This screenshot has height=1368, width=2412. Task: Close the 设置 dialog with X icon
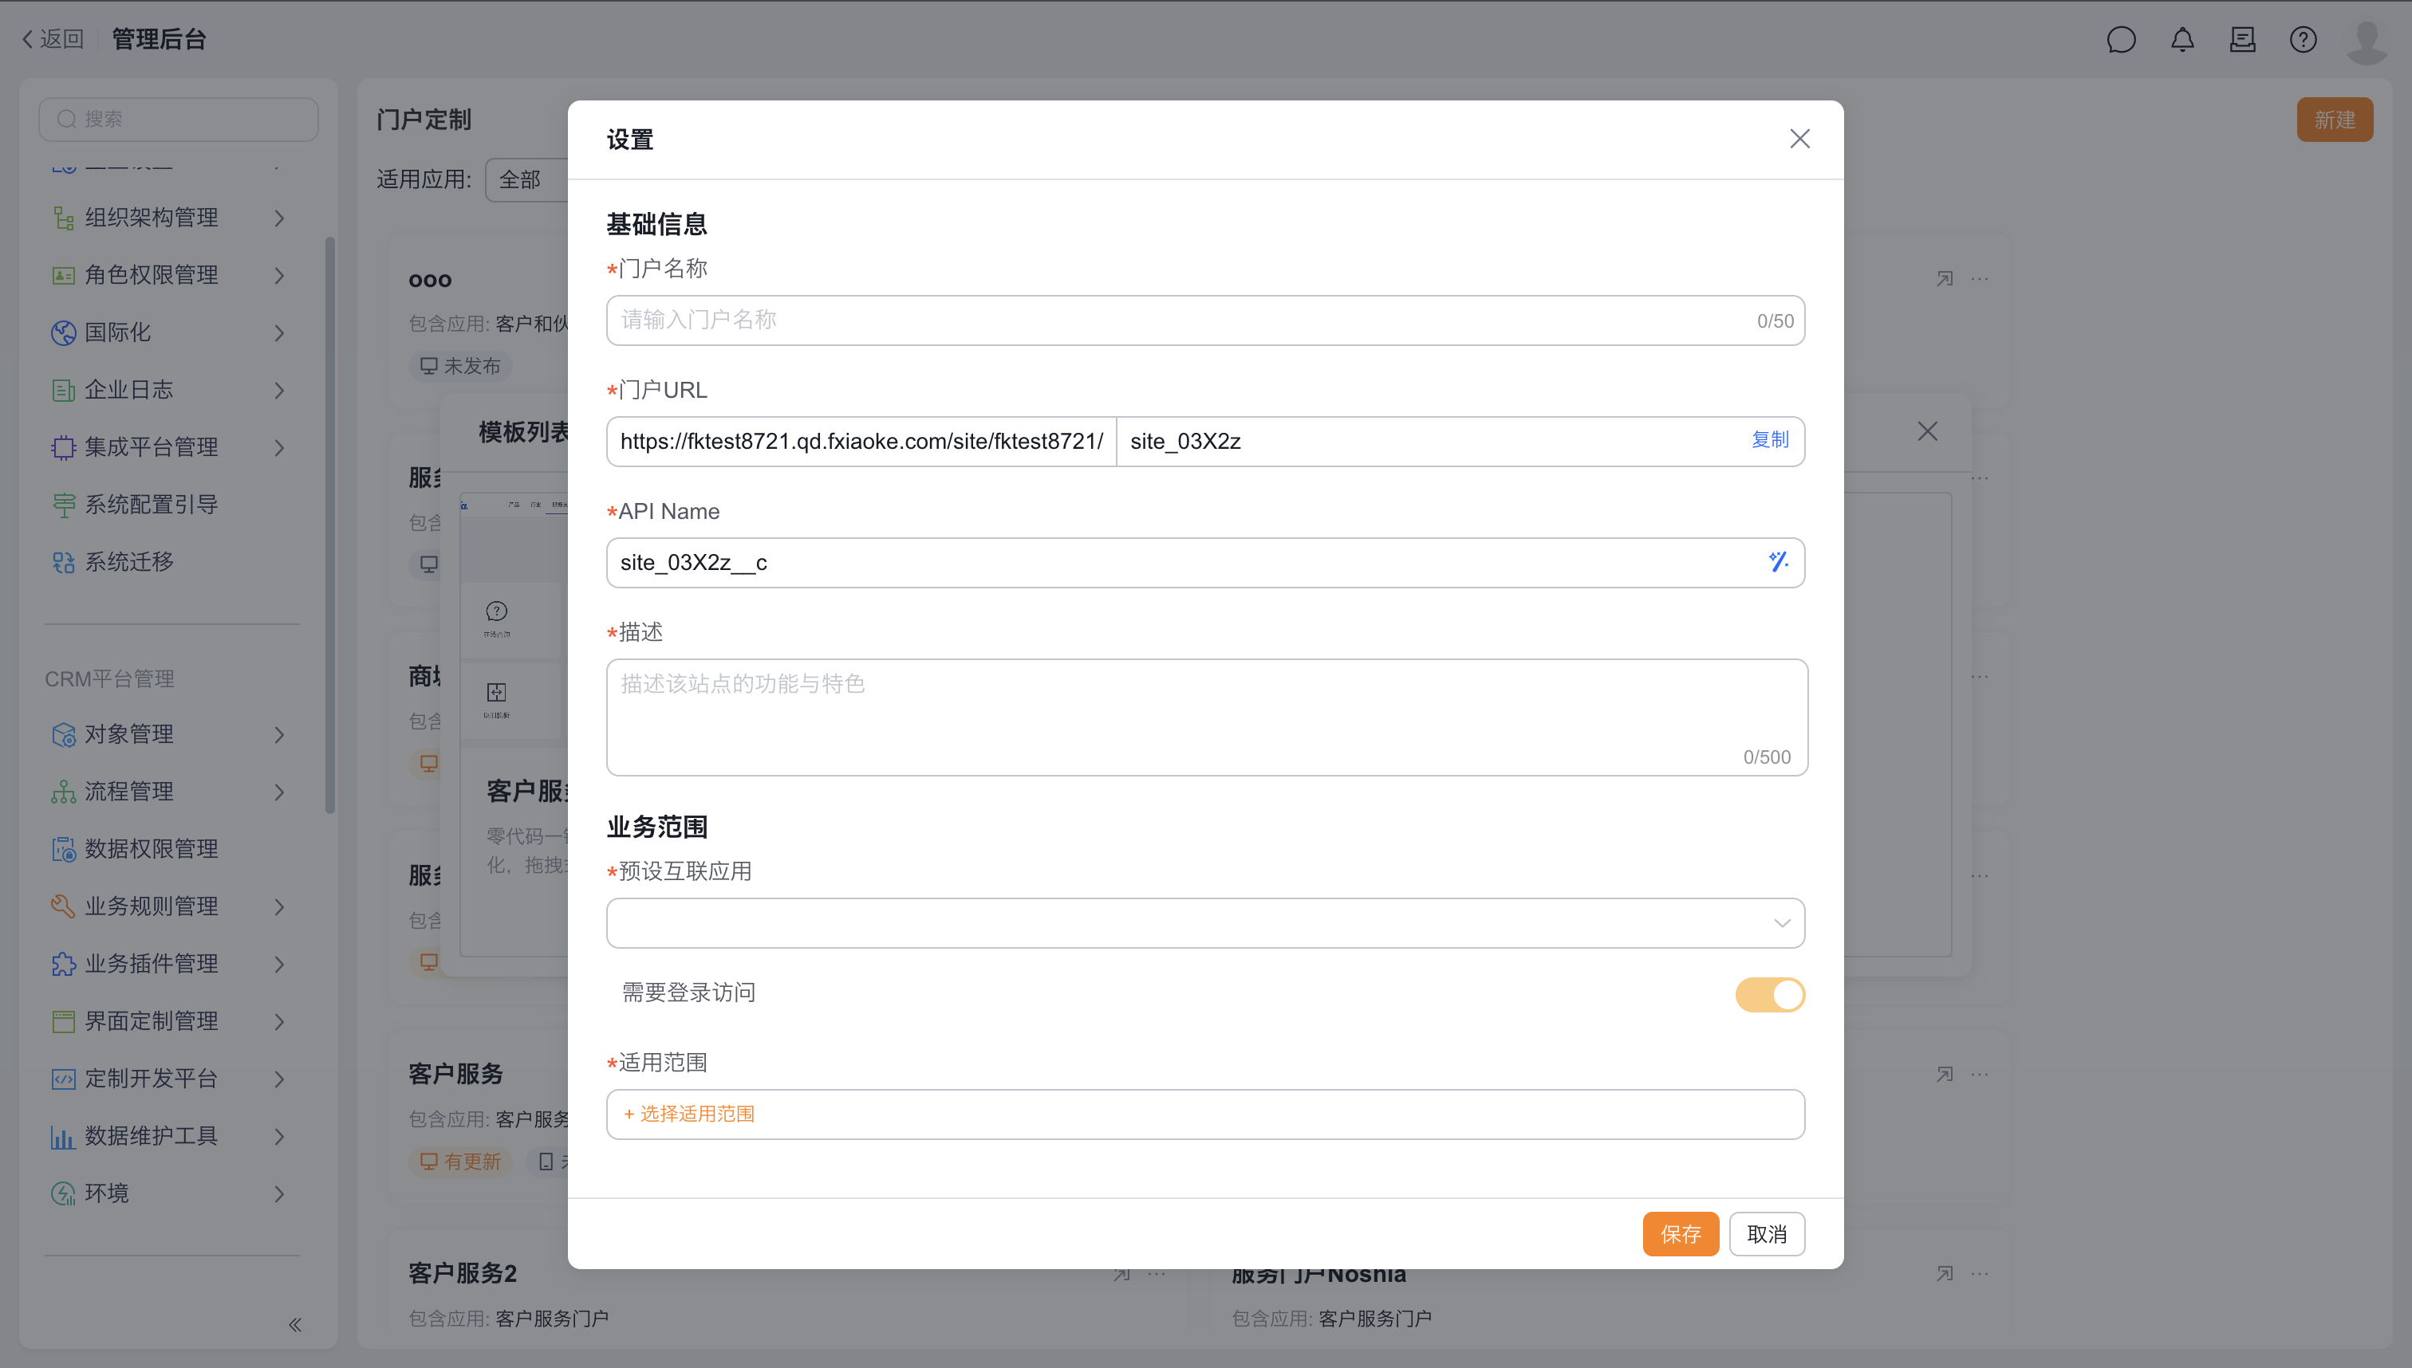[x=1799, y=139]
